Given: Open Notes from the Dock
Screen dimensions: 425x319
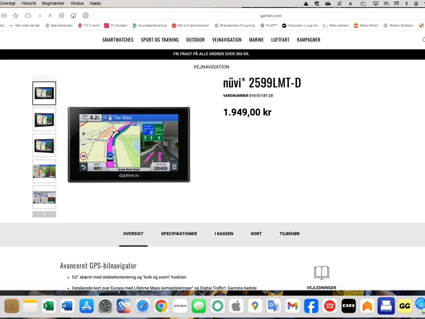Looking at the screenshot, I should click(30, 306).
